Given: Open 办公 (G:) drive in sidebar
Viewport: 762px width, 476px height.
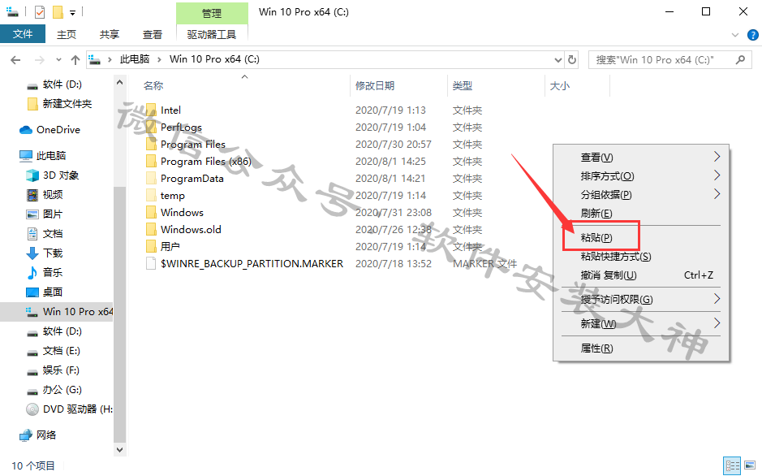Looking at the screenshot, I should click(x=62, y=389).
